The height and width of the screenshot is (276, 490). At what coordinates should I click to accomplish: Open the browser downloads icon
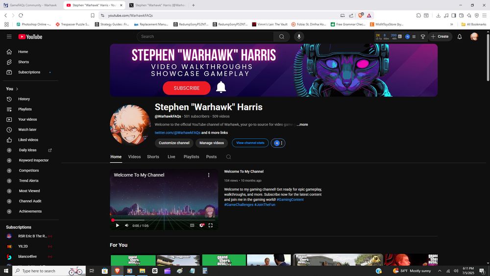438,15
